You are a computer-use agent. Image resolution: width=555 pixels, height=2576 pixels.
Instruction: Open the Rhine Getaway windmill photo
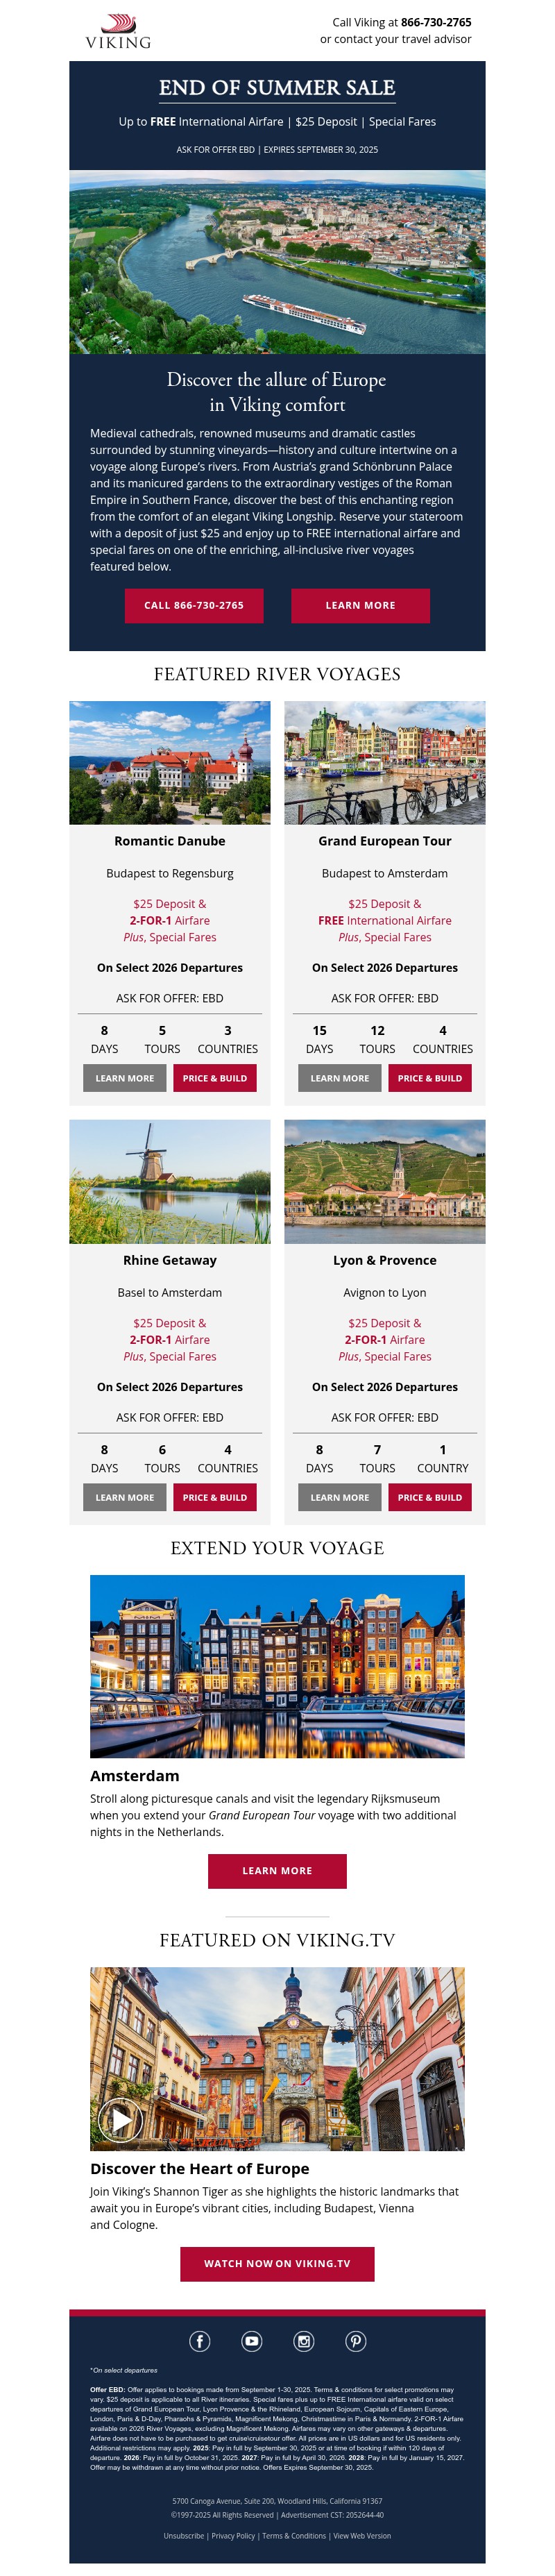(x=170, y=1181)
